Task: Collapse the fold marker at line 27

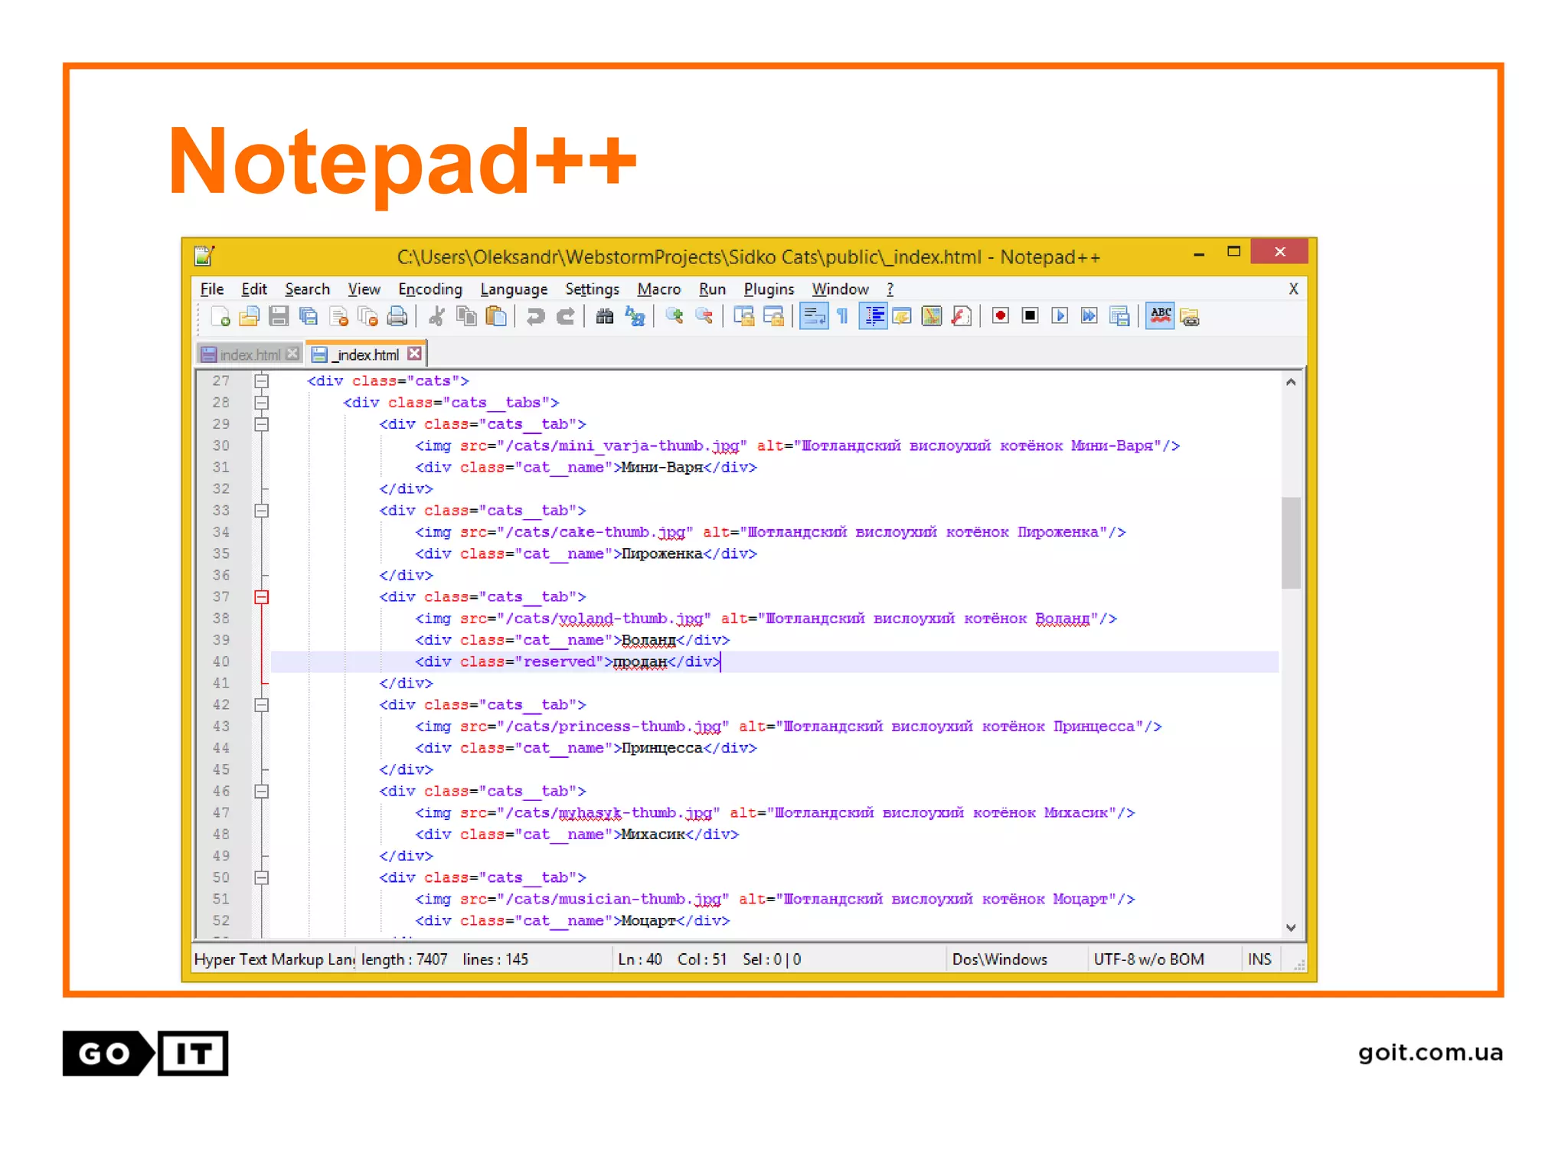Action: click(x=262, y=381)
